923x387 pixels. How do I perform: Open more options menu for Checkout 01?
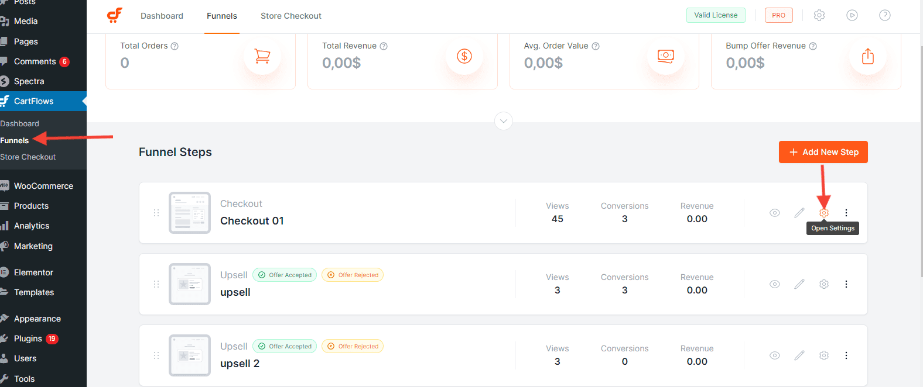846,213
